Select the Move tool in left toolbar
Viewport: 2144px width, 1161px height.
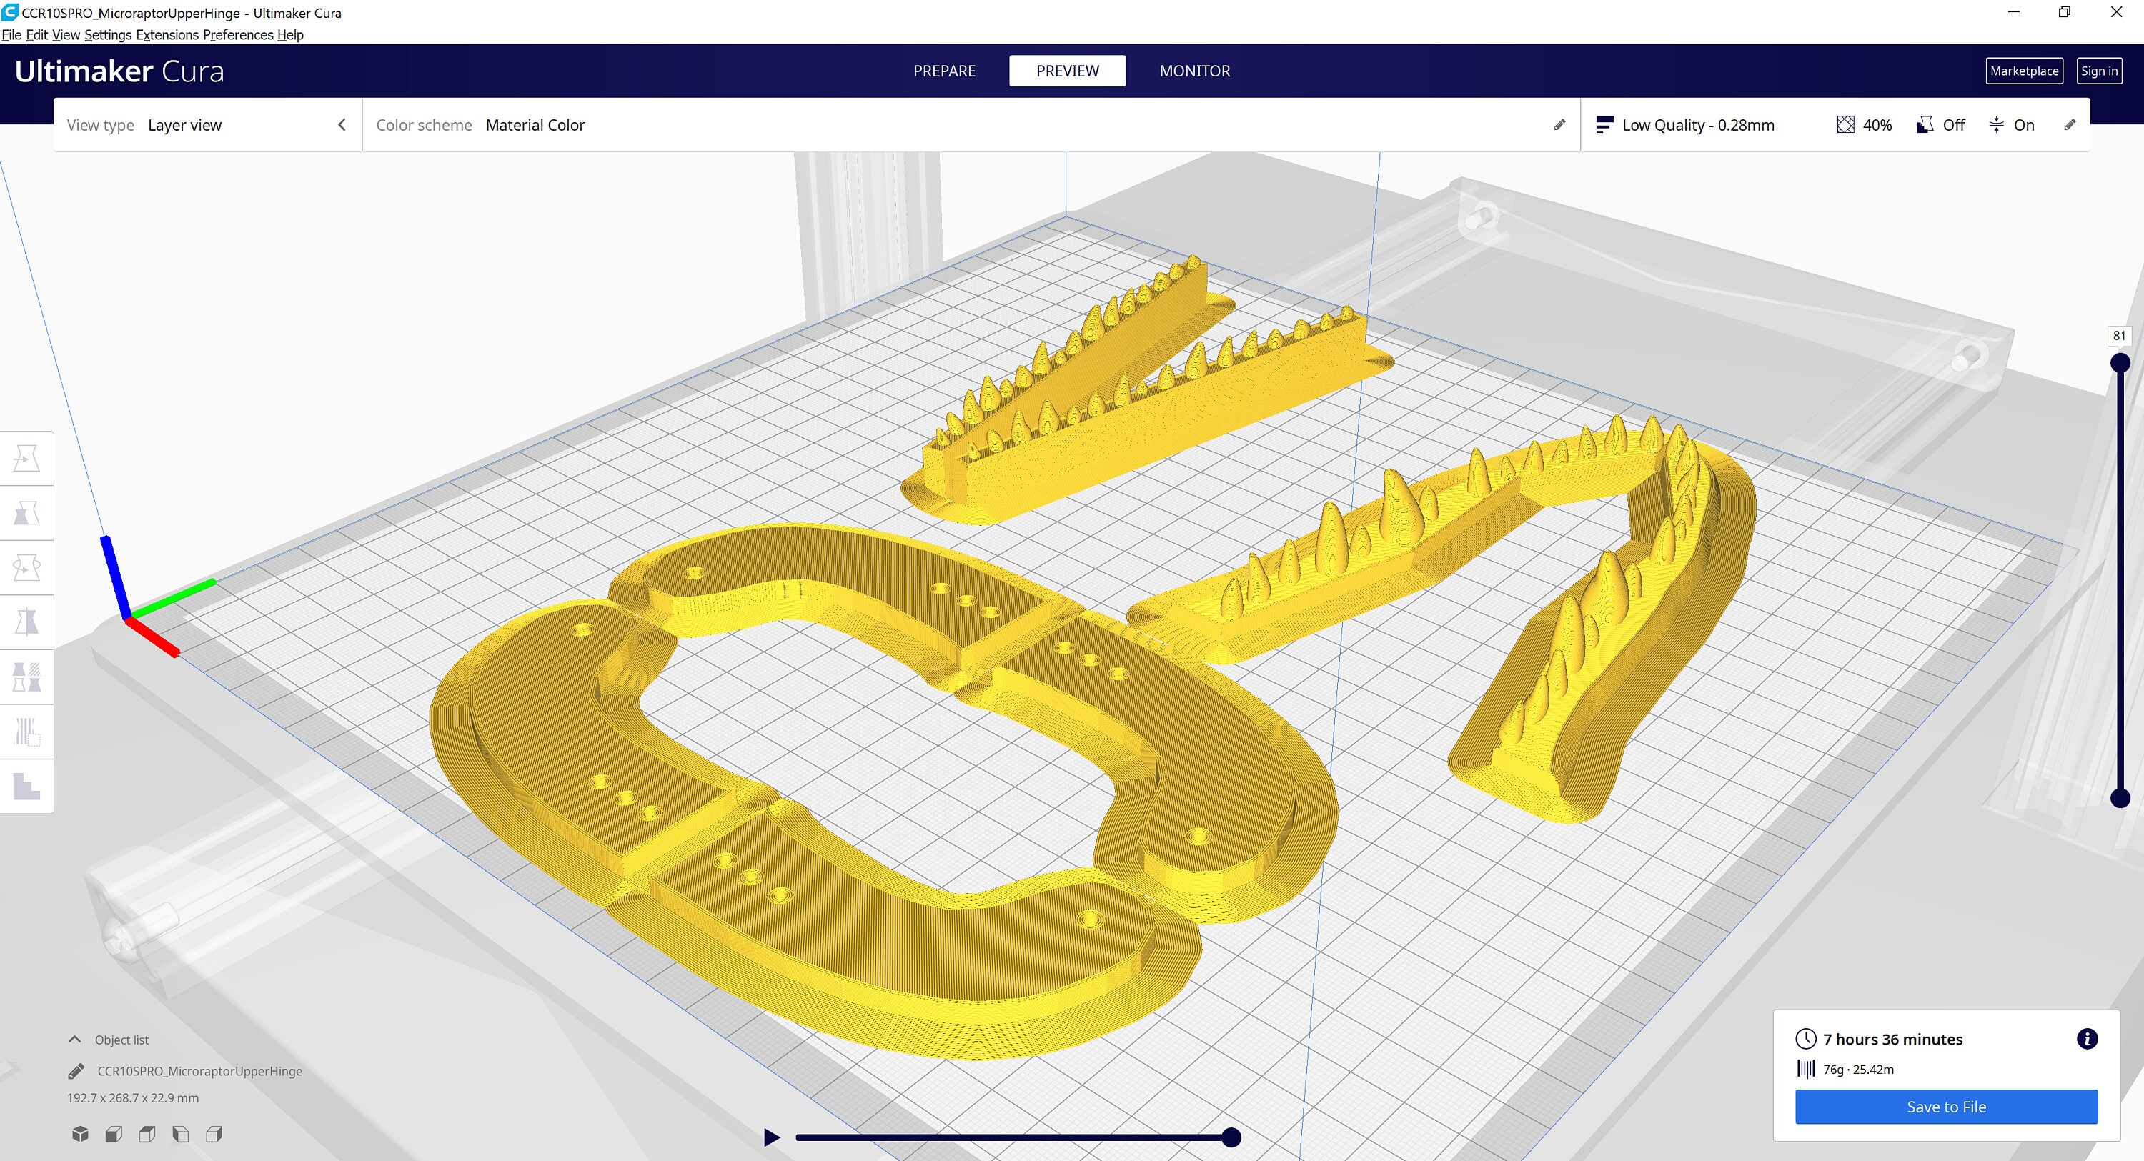26,459
